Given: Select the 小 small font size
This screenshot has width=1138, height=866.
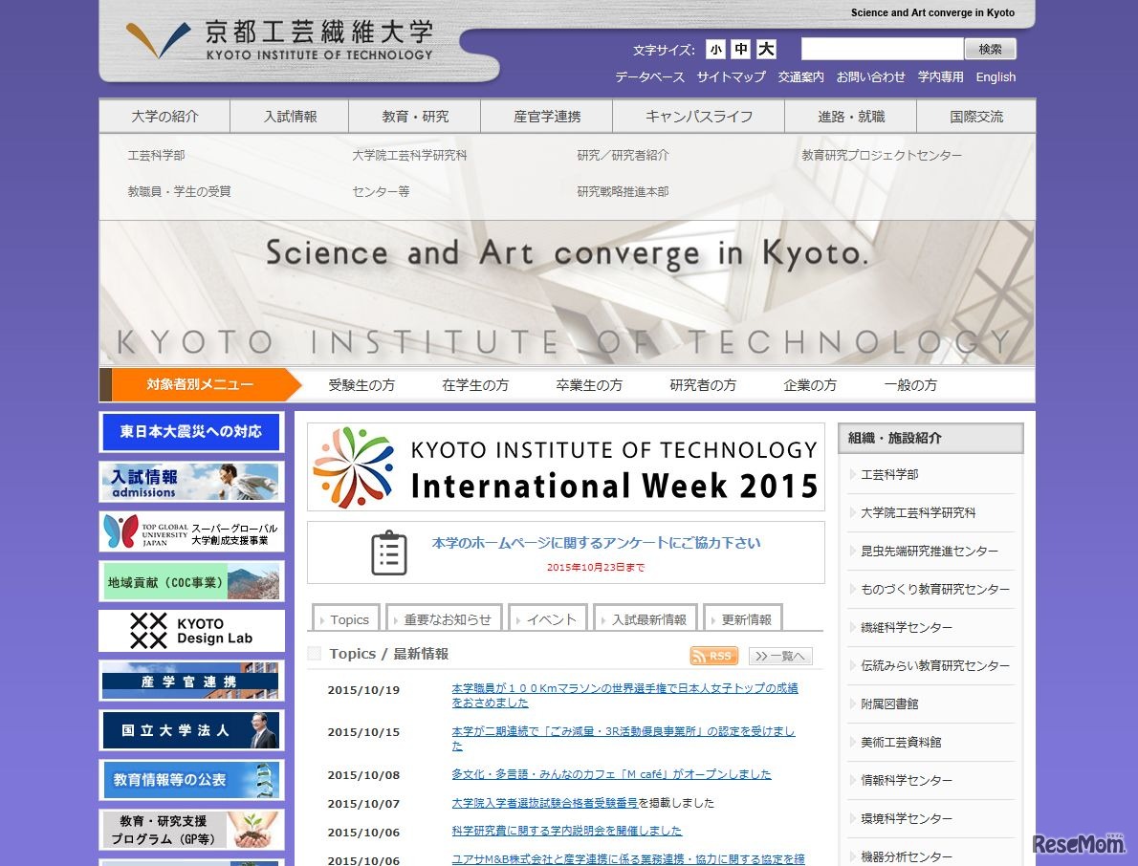Looking at the screenshot, I should click(x=715, y=49).
